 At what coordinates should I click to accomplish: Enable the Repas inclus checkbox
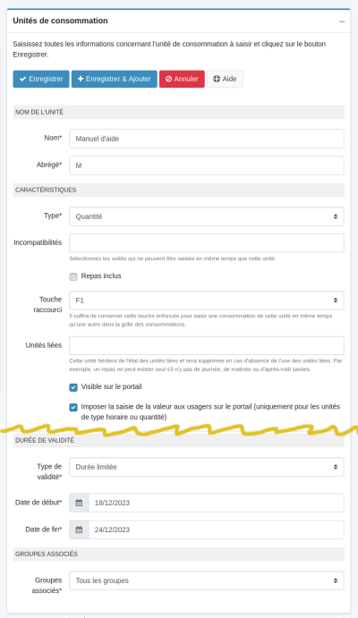pos(73,276)
